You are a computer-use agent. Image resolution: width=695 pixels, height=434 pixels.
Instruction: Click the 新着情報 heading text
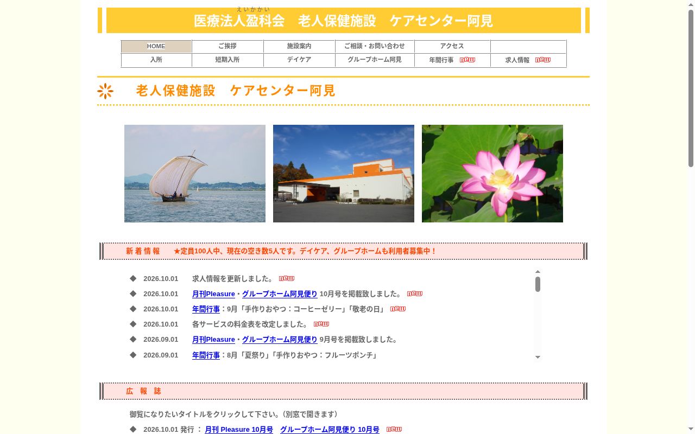(x=143, y=251)
